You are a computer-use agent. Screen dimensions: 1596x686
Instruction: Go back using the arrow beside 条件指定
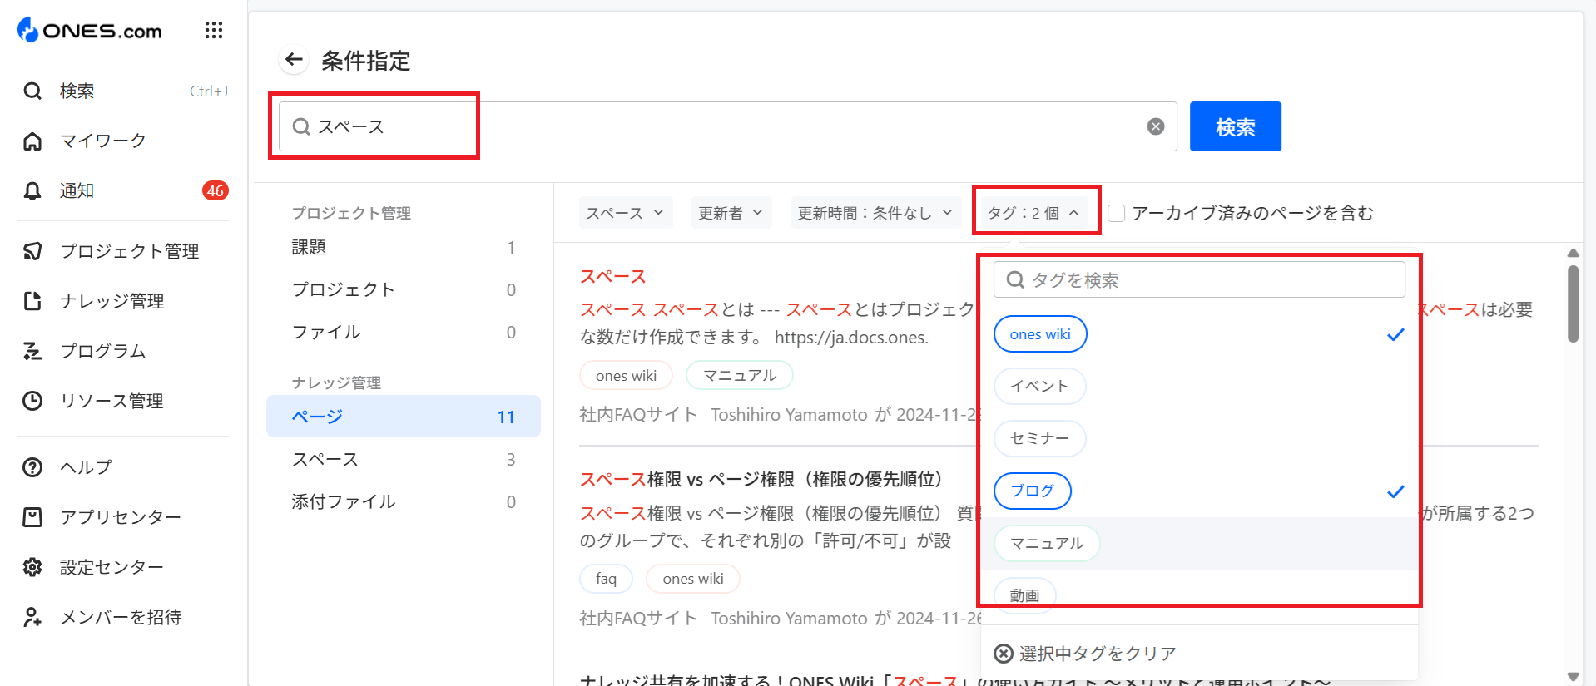pyautogui.click(x=294, y=60)
